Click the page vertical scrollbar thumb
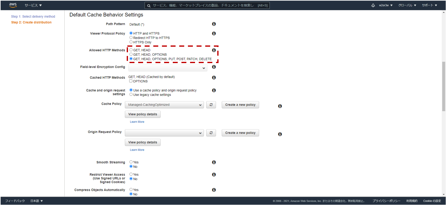 (x=444, y=86)
